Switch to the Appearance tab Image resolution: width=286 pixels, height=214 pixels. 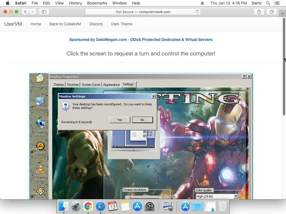[x=111, y=85]
